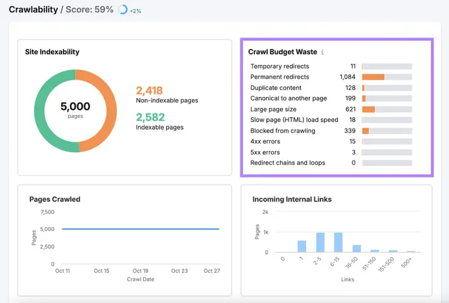This screenshot has height=303, width=449.
Task: Click the Oct 27 crawl date label
Action: [211, 271]
